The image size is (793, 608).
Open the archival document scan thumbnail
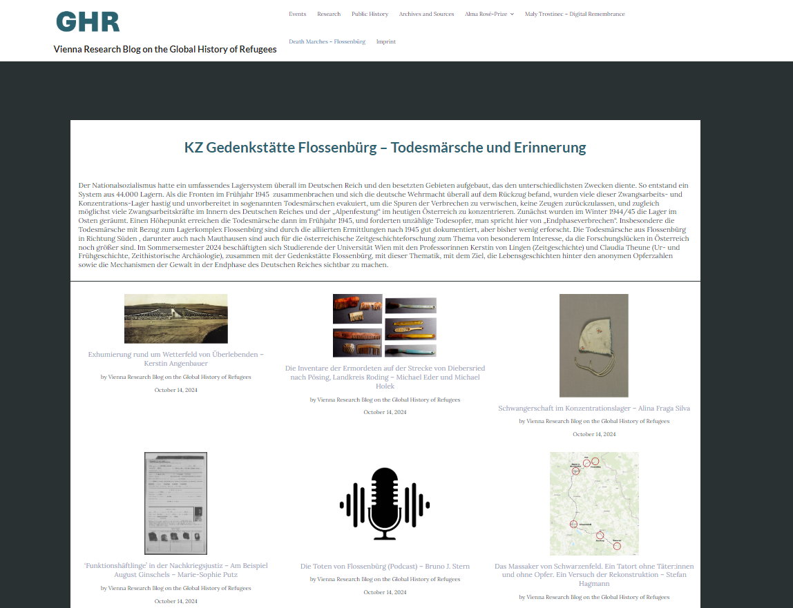(x=175, y=503)
